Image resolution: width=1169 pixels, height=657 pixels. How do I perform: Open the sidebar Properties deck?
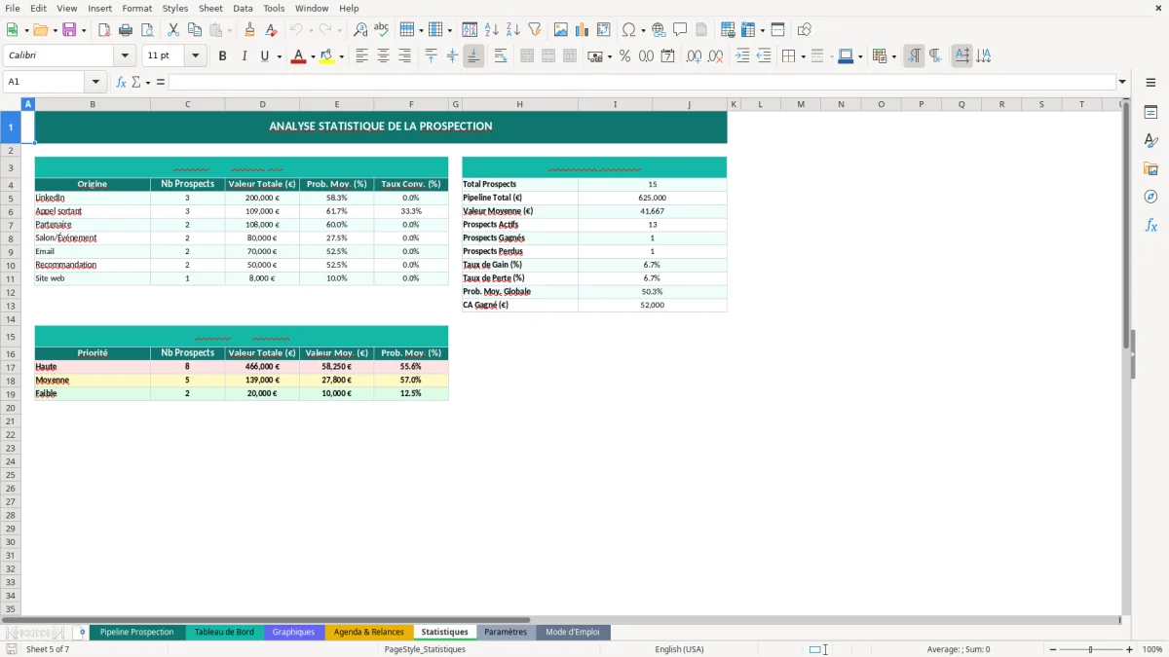click(x=1150, y=112)
